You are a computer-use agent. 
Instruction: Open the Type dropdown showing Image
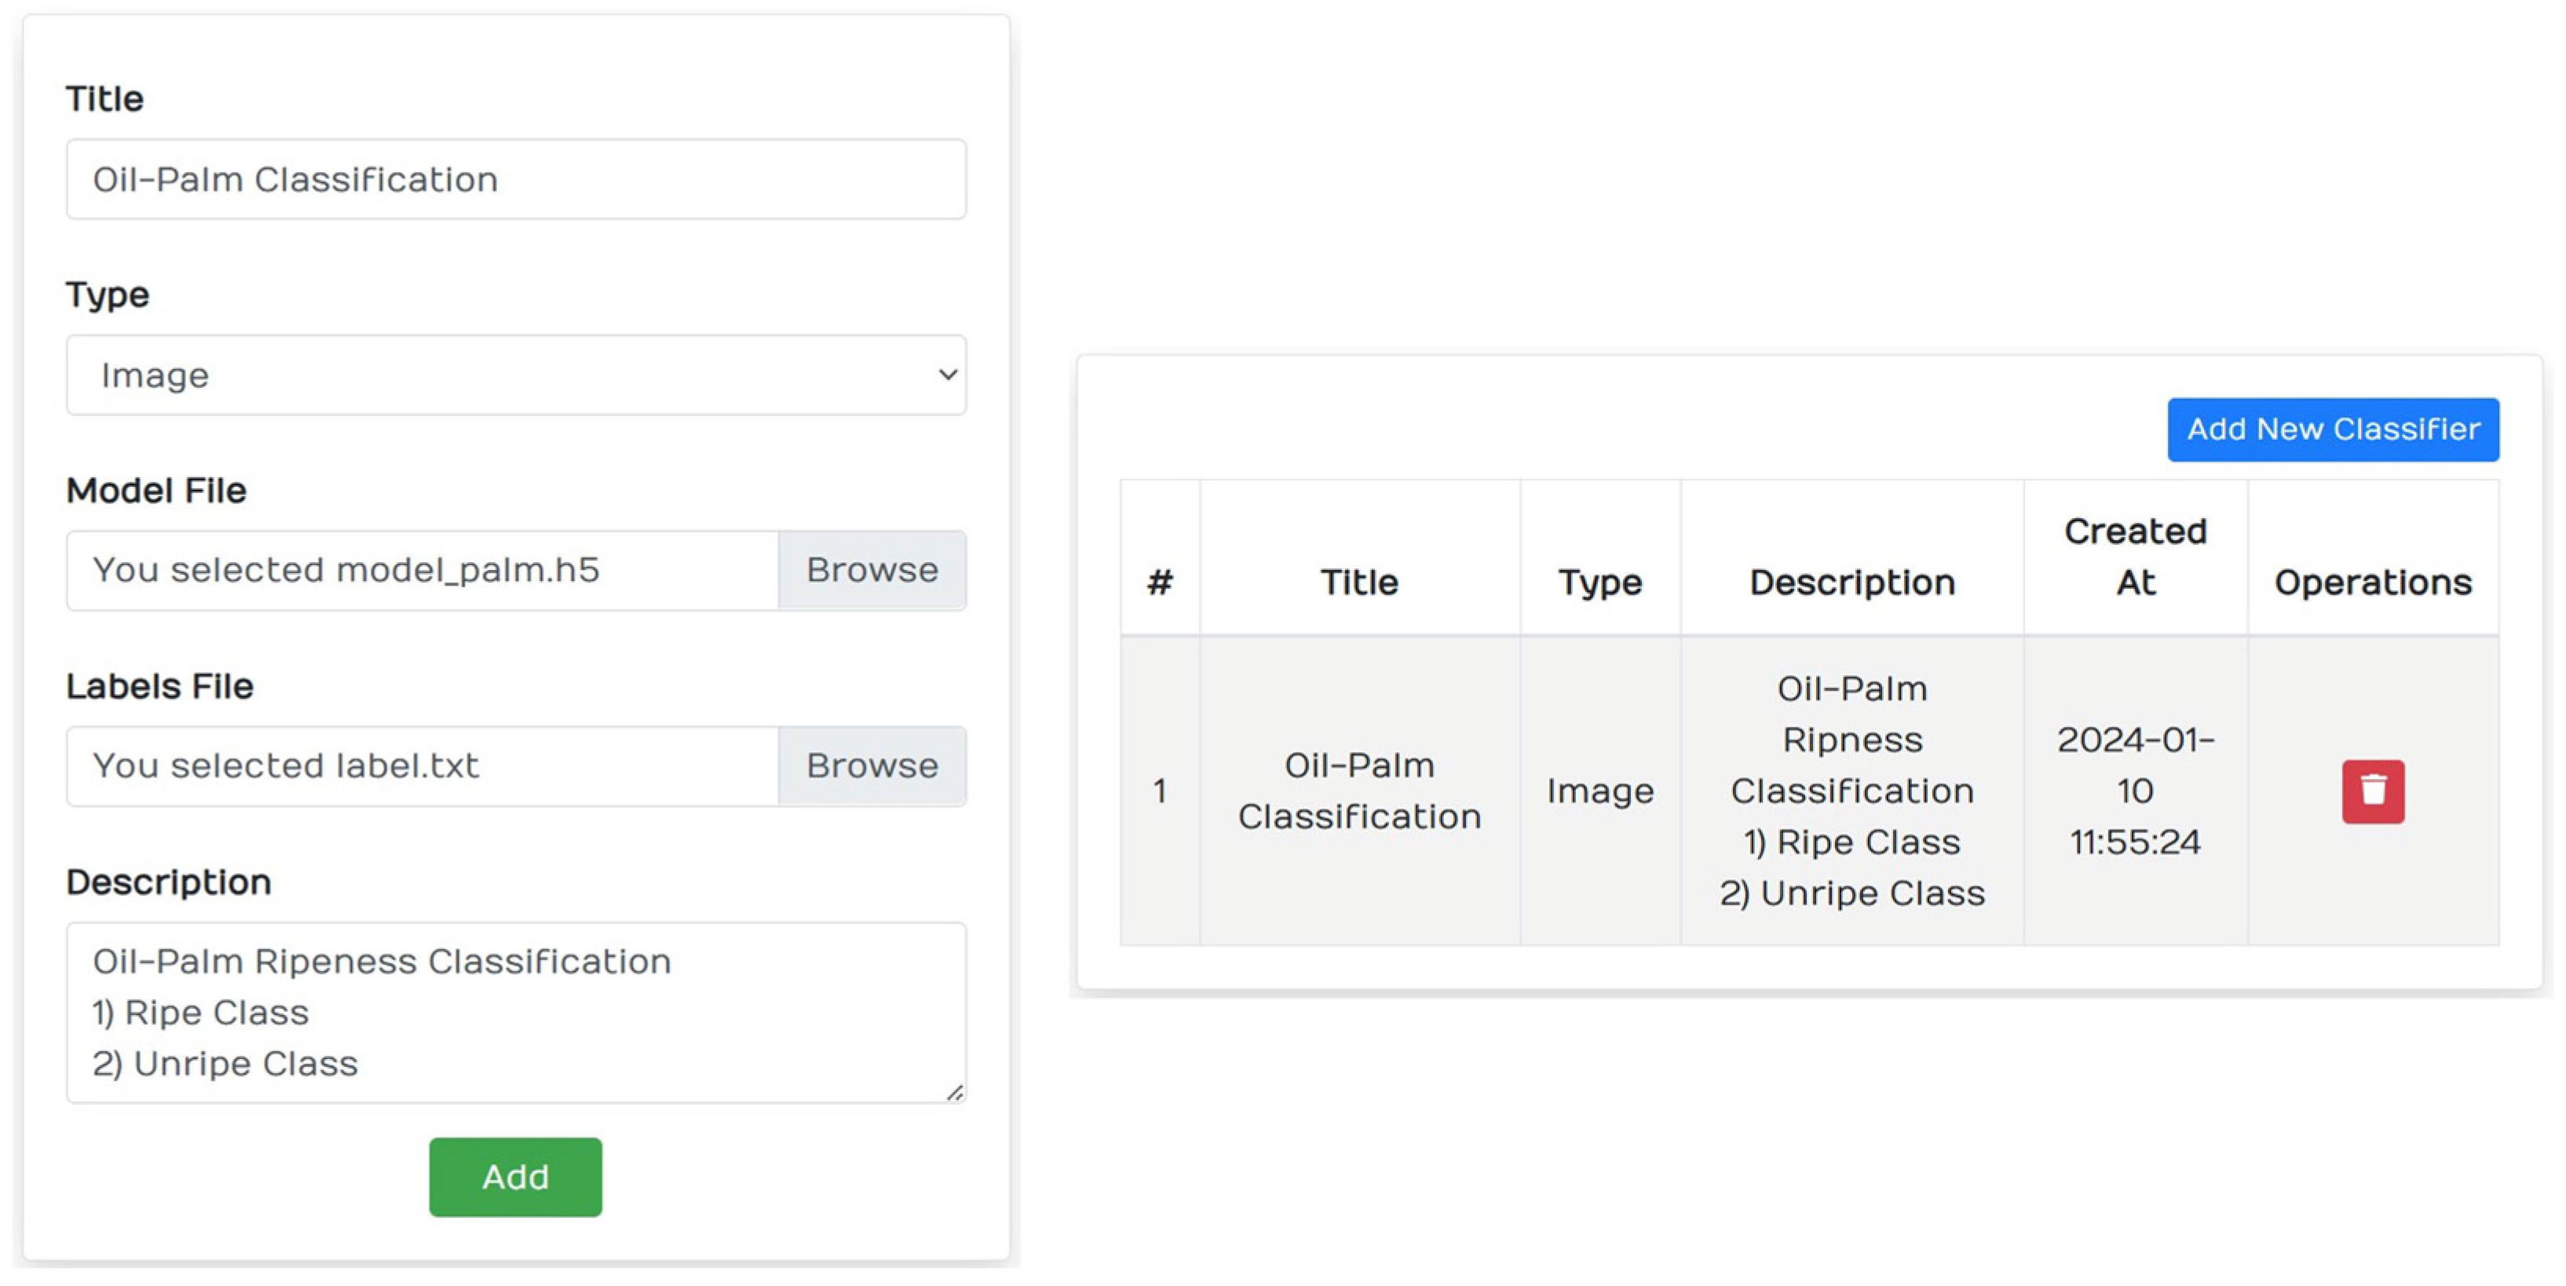click(515, 375)
